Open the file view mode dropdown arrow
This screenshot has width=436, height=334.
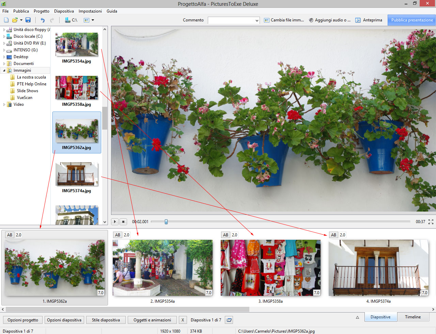point(93,20)
